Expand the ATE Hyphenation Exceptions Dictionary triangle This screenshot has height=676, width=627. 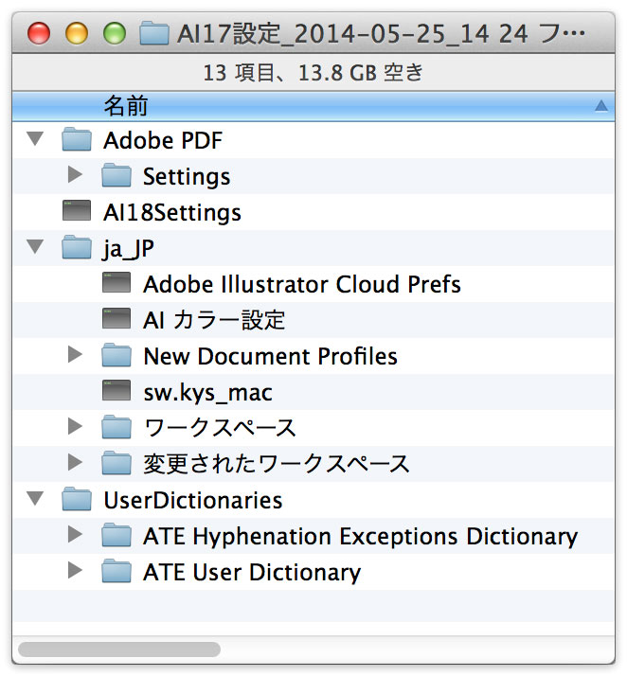(x=75, y=535)
